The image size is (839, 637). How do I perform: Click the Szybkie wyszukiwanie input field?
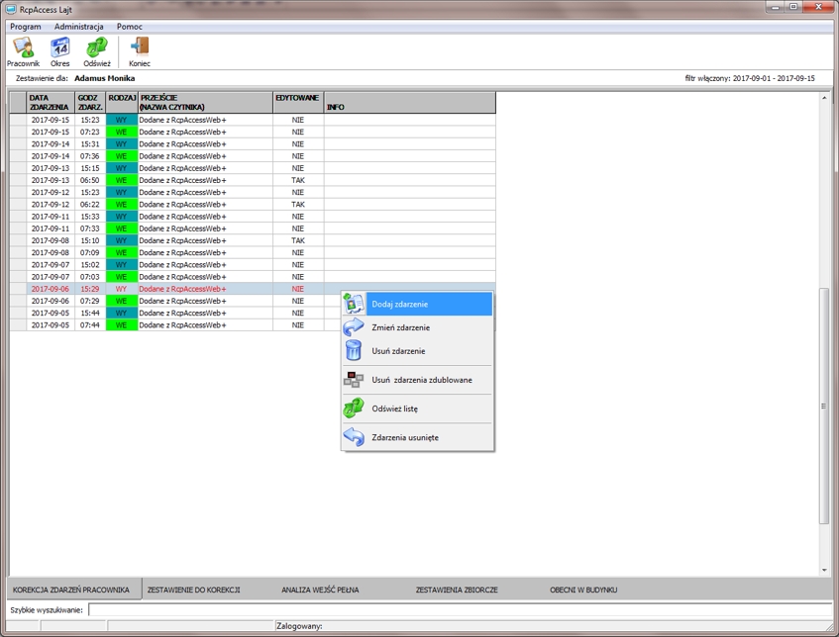(456, 610)
